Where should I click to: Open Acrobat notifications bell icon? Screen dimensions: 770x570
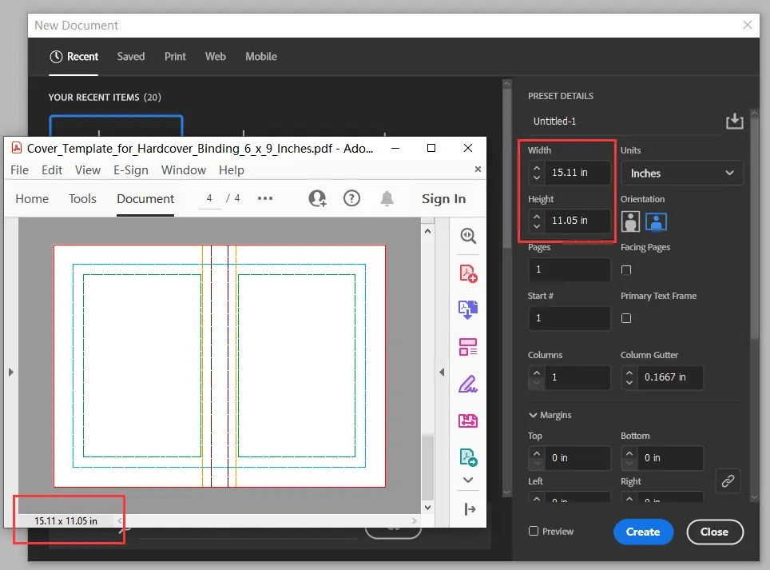coord(387,198)
